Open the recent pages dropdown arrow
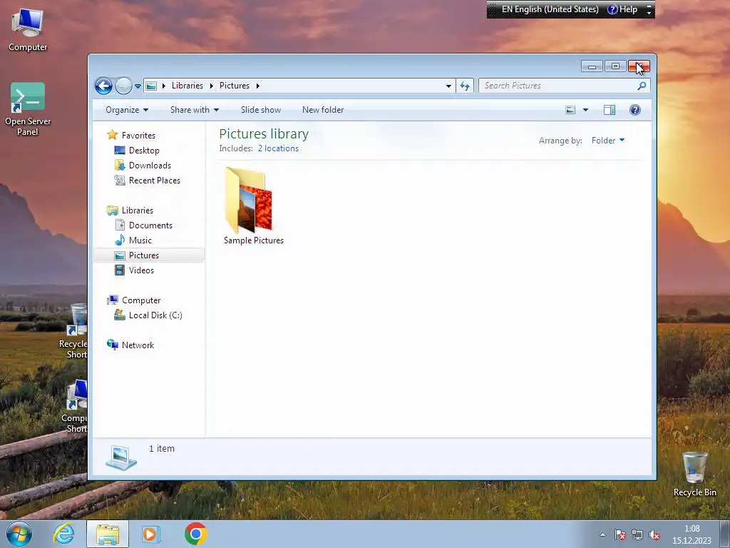The width and height of the screenshot is (730, 548). tap(138, 86)
